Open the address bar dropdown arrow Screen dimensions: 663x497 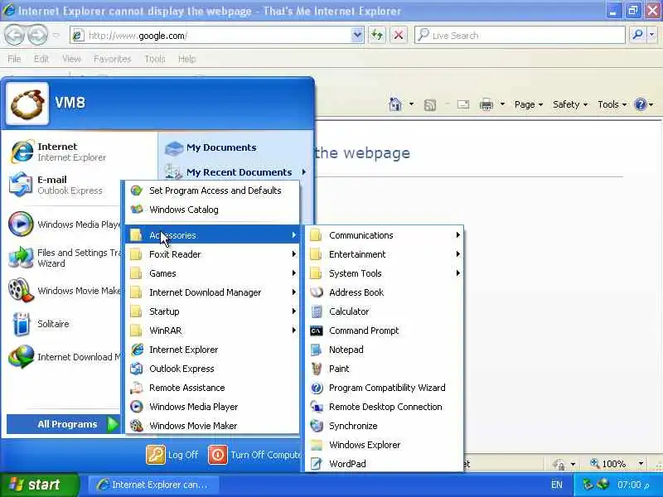tap(357, 36)
